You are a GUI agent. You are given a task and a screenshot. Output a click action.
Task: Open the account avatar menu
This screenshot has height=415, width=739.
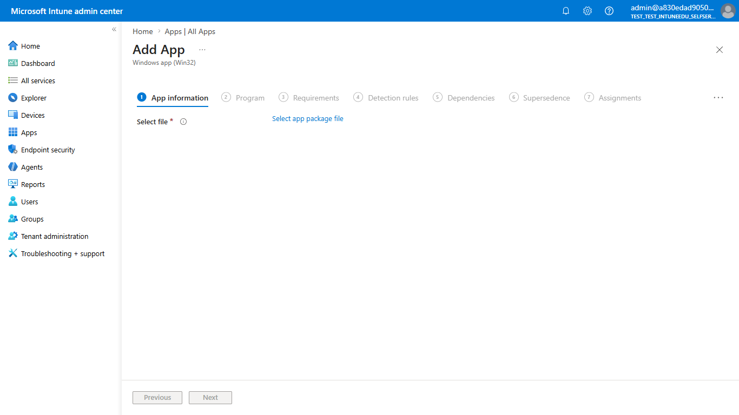click(728, 11)
